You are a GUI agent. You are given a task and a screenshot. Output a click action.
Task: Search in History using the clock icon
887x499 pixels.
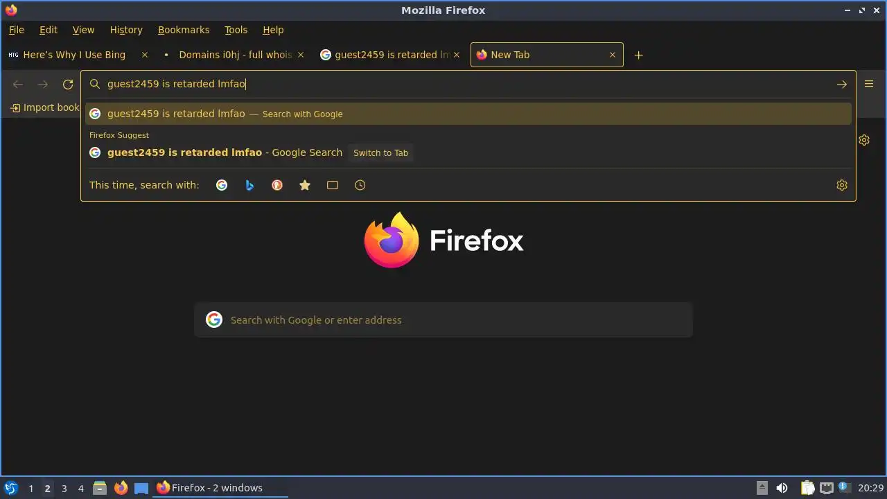click(x=360, y=185)
